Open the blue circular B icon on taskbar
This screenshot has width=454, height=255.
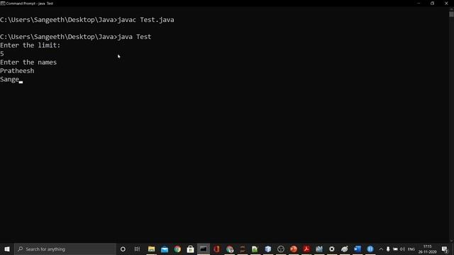coord(370,249)
